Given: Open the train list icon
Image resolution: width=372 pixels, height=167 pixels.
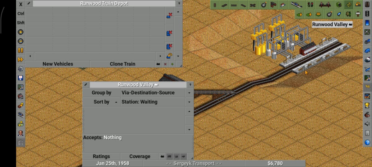Looking at the screenshot, I should click(367, 41).
